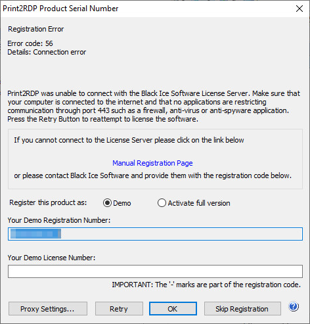Screen dimensions: 310x324
Task: Click the Your Demo License Number label
Action: click(51, 258)
